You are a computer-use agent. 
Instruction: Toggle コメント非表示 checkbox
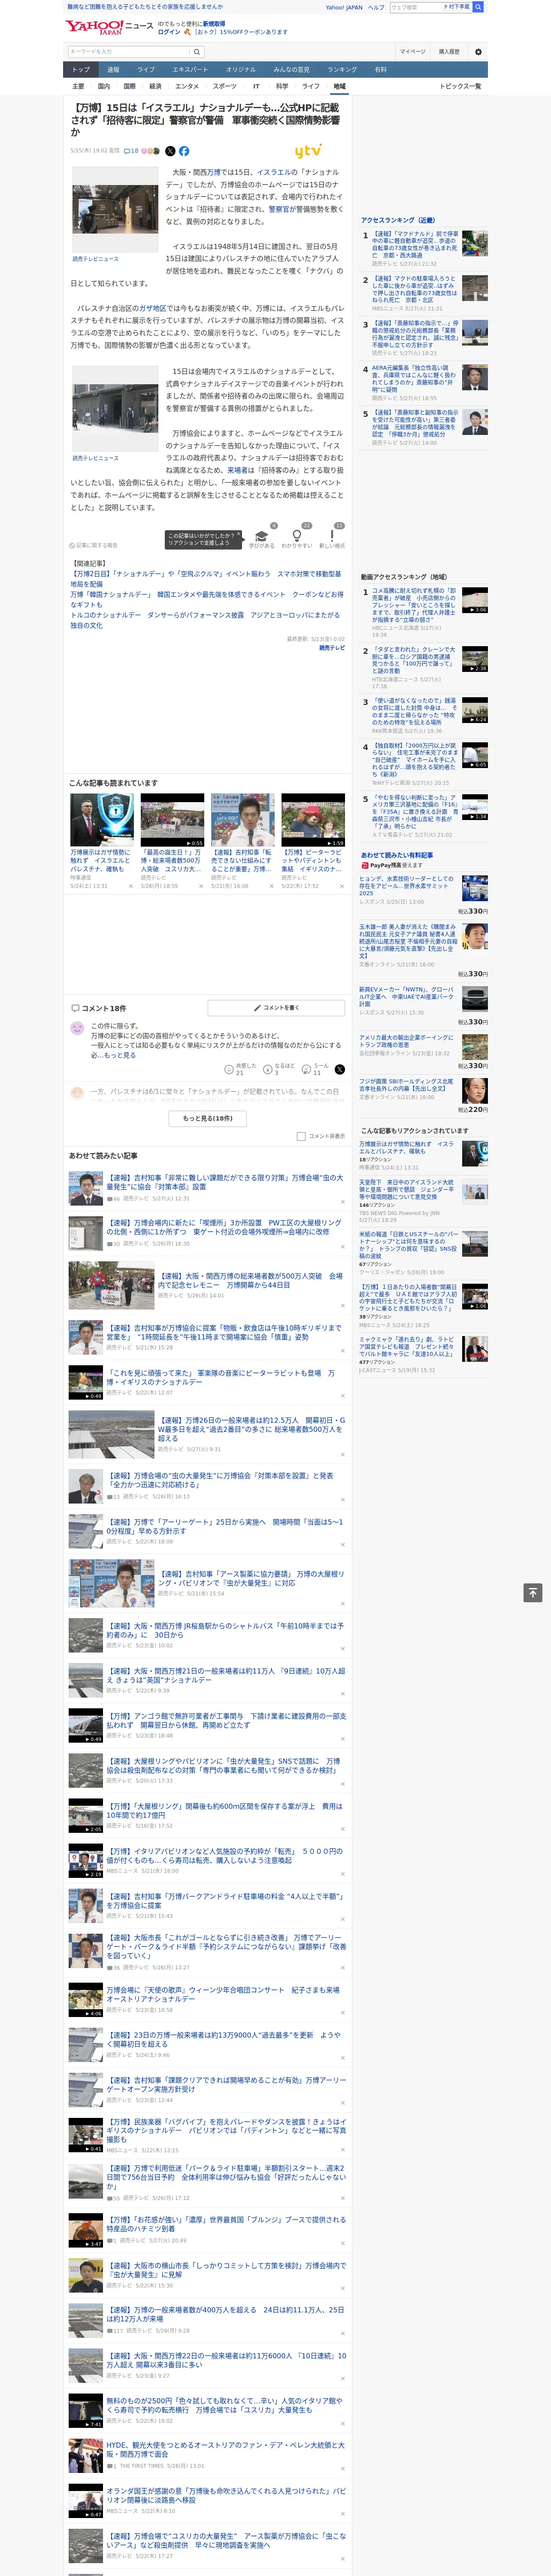click(301, 1136)
